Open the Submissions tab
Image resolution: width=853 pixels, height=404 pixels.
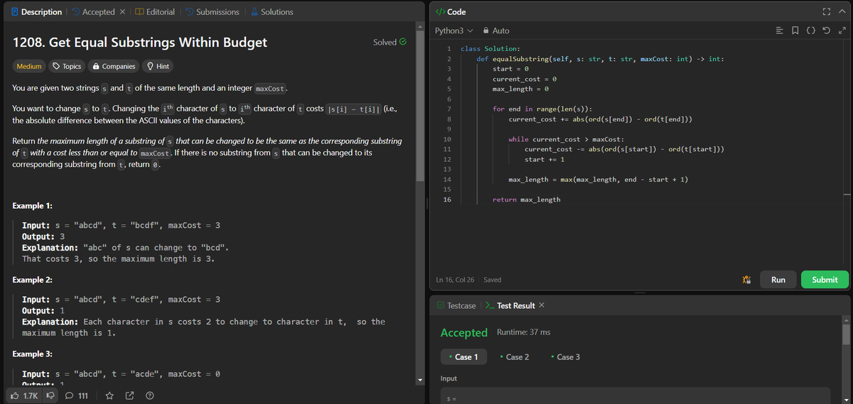tap(211, 12)
